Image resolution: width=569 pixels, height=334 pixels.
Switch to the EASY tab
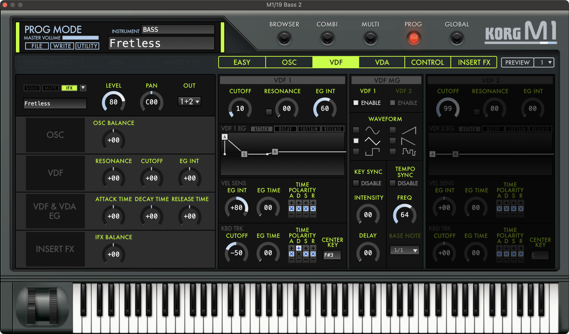coord(242,62)
